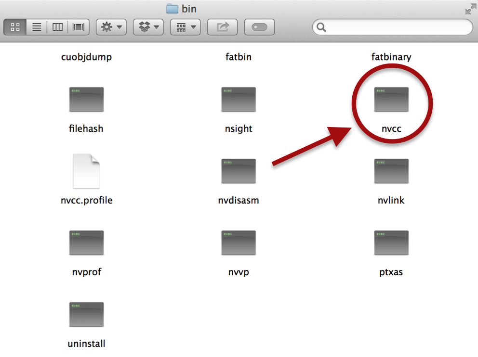The height and width of the screenshot is (357, 478).
Task: Open the Action gear menu
Action: click(111, 27)
